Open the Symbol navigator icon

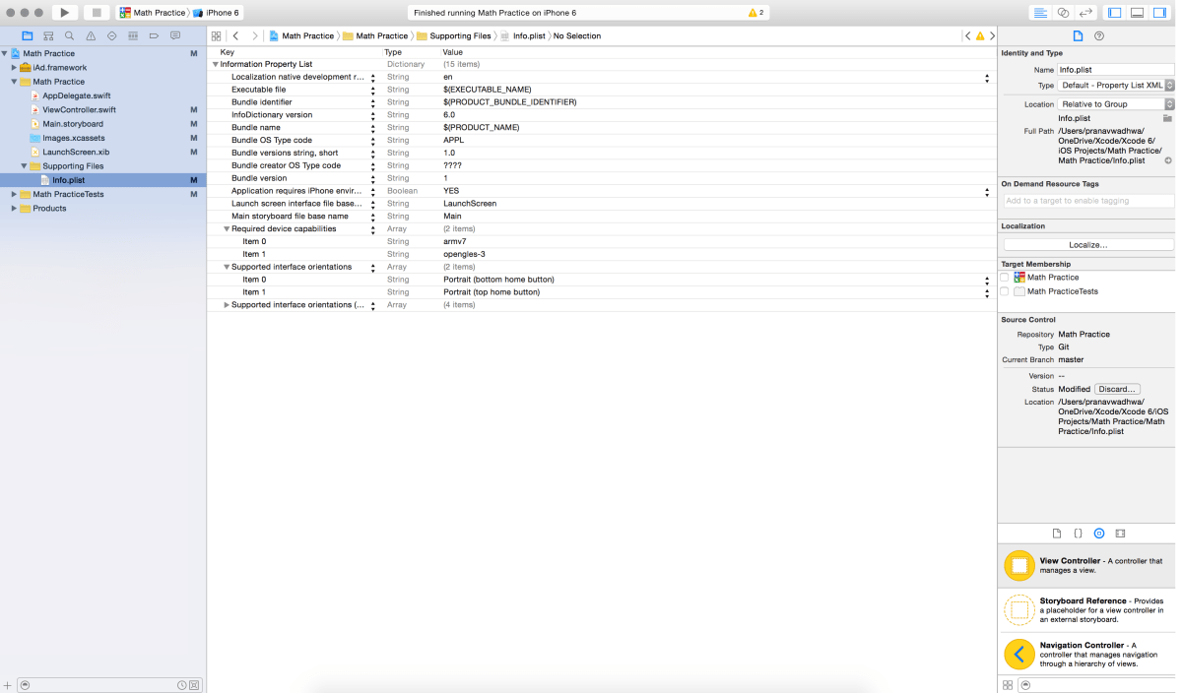[x=48, y=35]
